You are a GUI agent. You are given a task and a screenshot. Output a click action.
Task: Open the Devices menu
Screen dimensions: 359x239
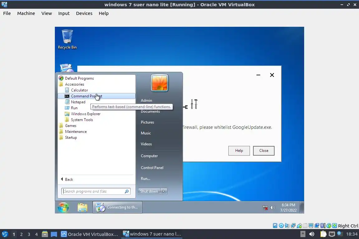coord(84,13)
